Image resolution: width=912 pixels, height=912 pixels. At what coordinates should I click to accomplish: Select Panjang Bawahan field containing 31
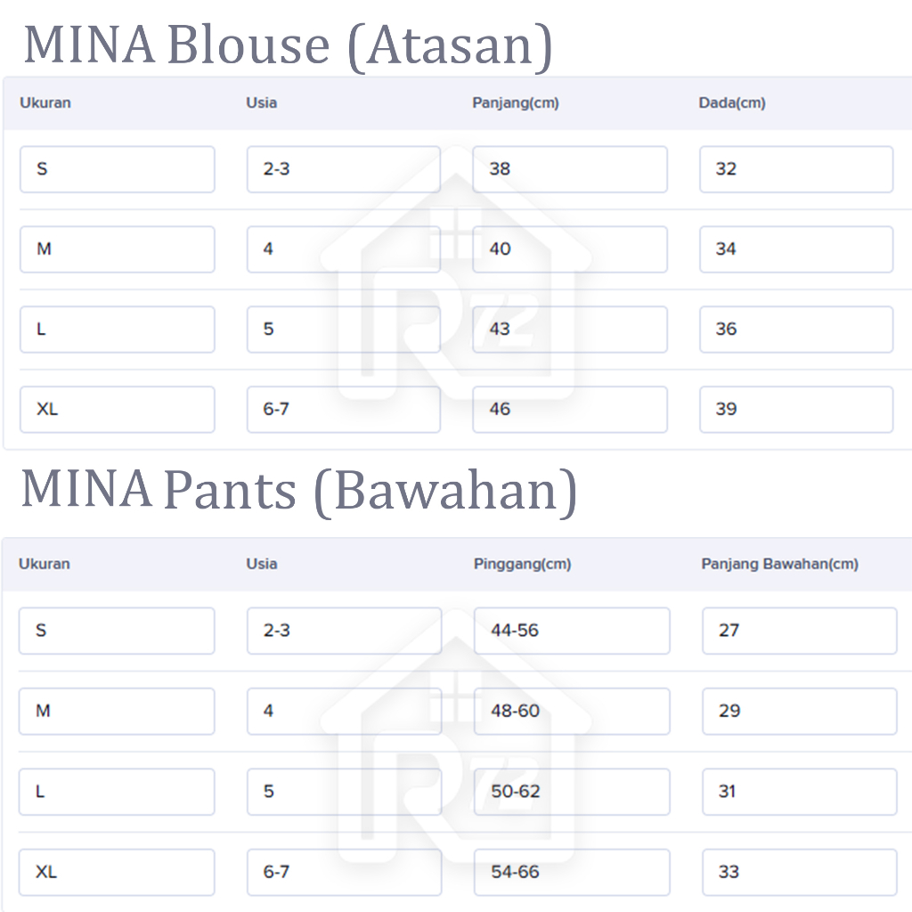tap(799, 791)
